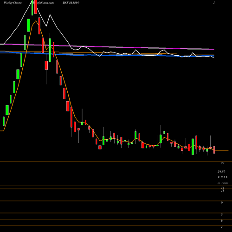Screen dimensions: 232x232
Task: Click the 'BSE 538539' symbol label
Action: click(71, 3)
